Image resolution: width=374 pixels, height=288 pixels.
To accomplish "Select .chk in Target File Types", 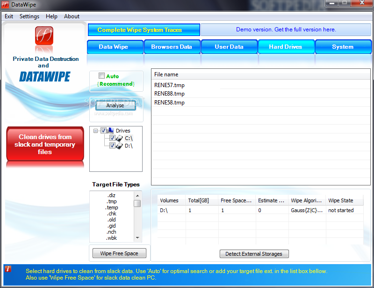I will tap(112, 214).
